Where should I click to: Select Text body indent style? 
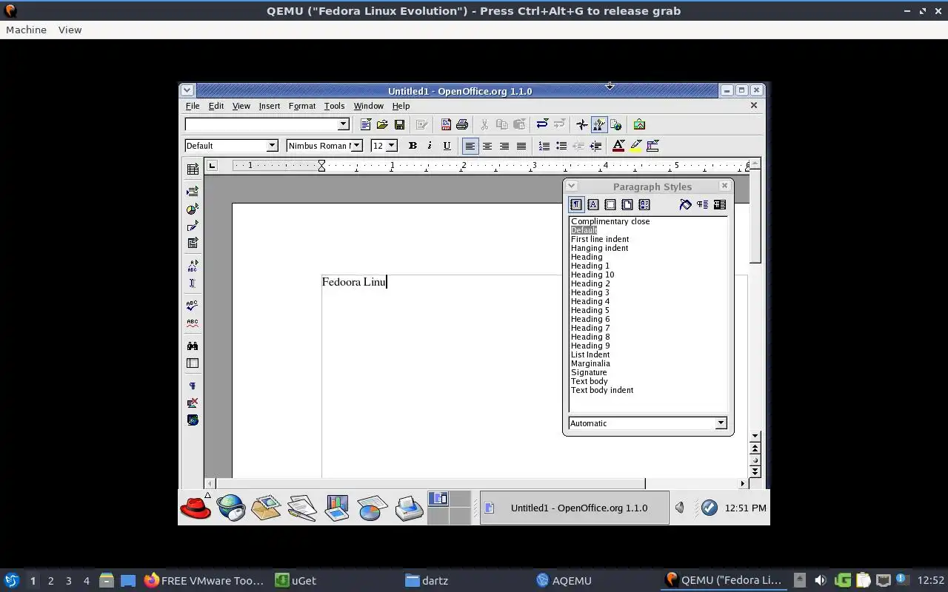602,390
